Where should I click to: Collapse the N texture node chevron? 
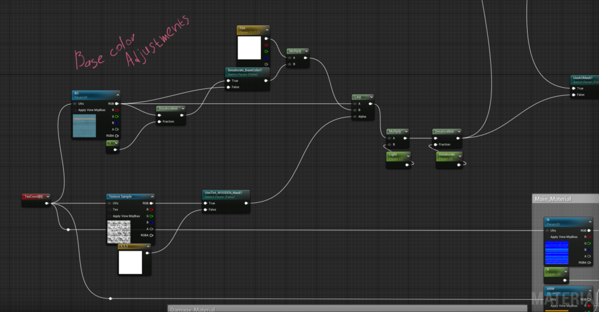point(590,221)
